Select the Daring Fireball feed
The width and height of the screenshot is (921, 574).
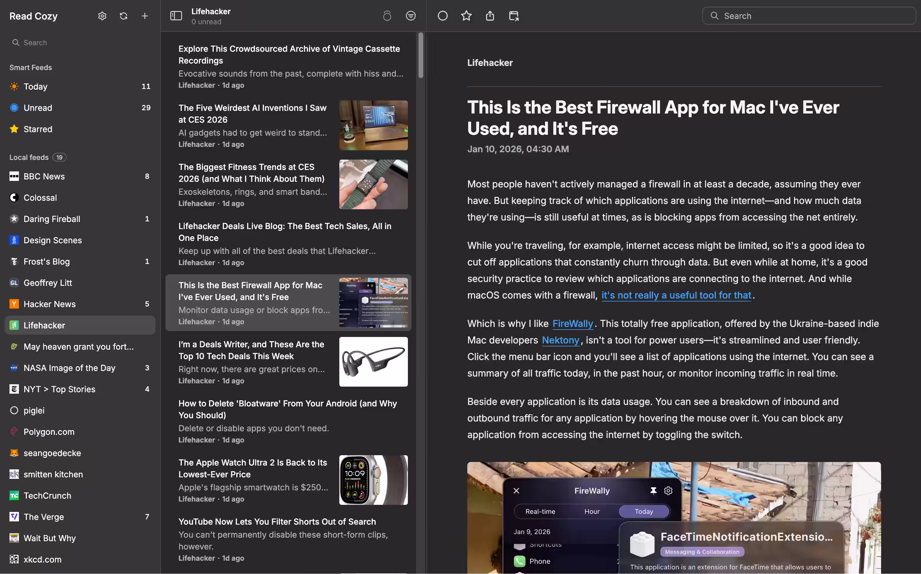point(80,219)
